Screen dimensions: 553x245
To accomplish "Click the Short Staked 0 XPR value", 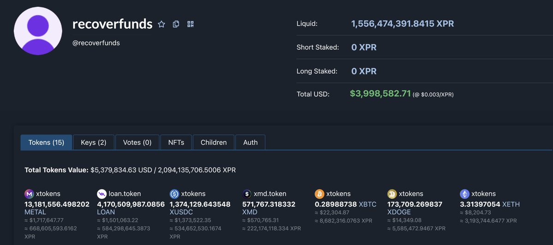I will coord(364,47).
